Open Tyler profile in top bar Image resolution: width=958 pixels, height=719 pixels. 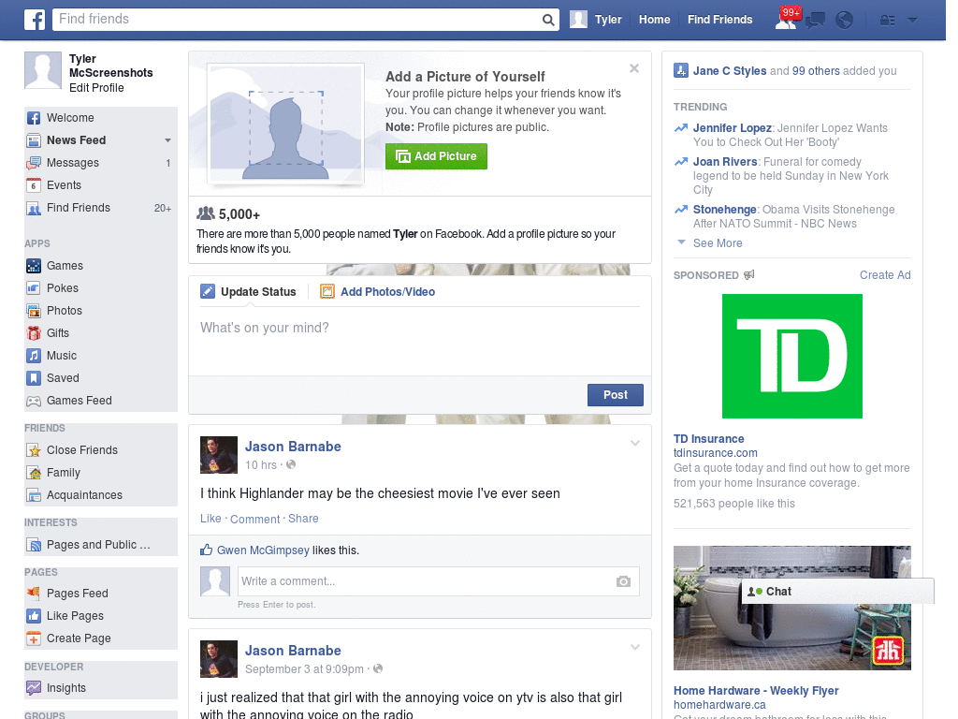point(596,20)
